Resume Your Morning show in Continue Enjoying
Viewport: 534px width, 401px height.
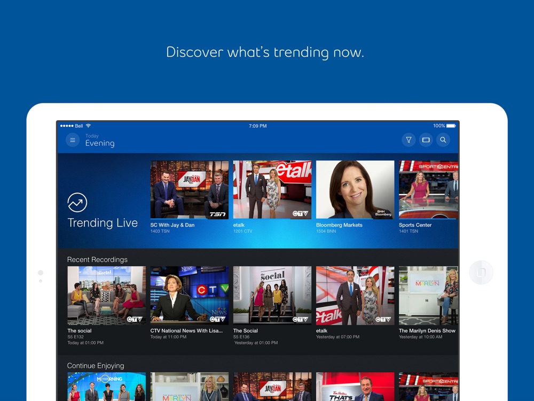coord(107,387)
